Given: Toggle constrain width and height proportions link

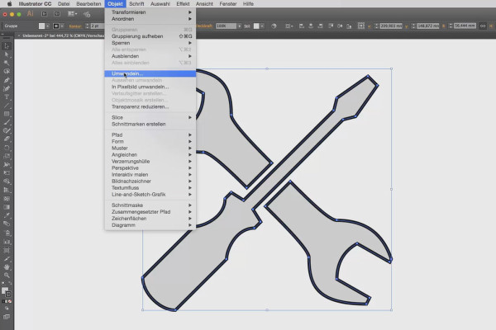Looking at the screenshot, I should pos(483,26).
